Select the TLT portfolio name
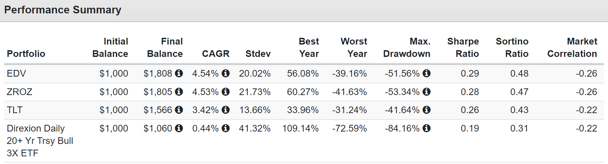This screenshot has height=164, width=608. click(x=14, y=110)
